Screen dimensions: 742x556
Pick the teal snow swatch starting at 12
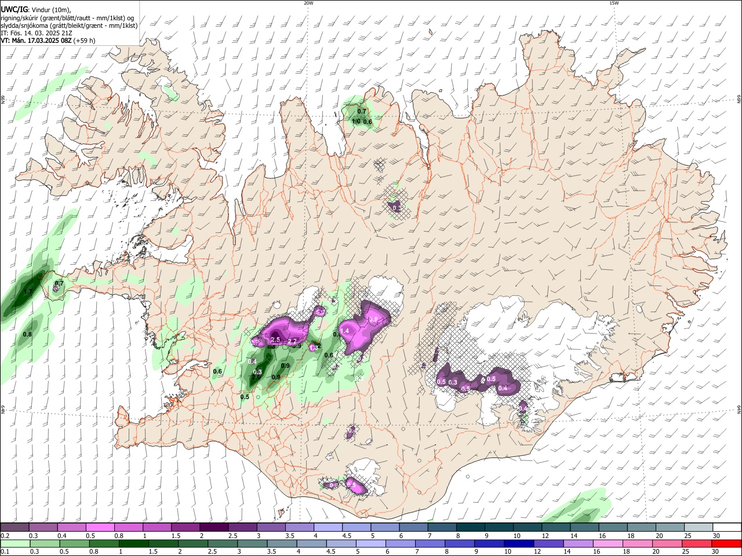556,527
